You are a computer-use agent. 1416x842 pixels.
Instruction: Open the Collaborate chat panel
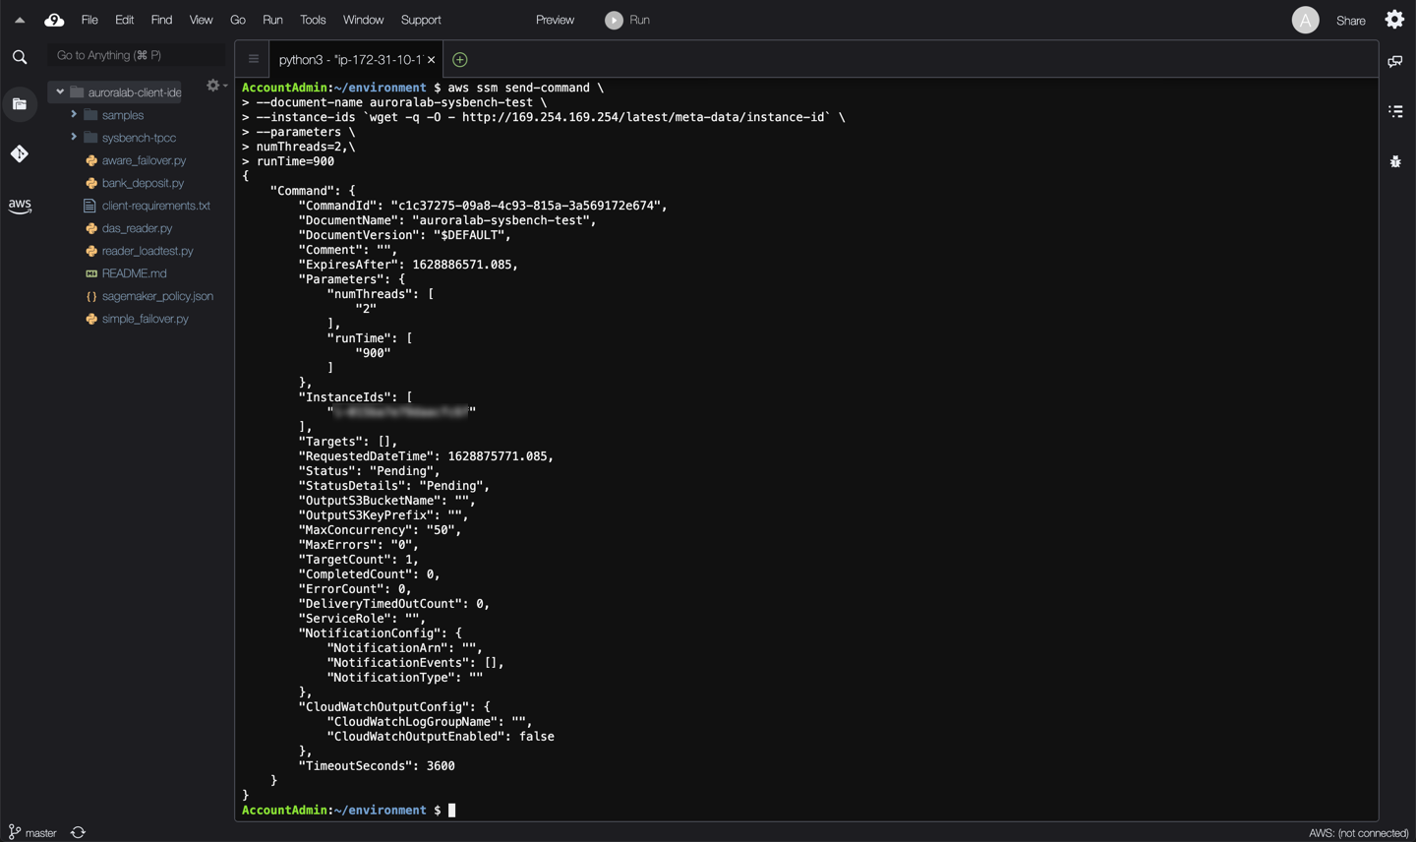tap(1395, 60)
